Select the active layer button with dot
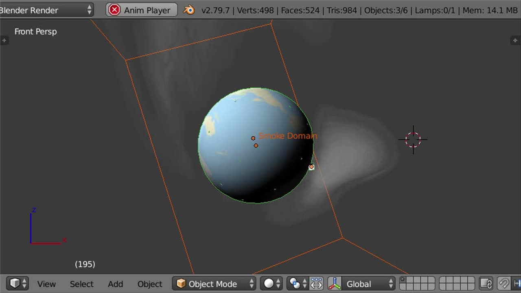The image size is (521, 293). point(403,280)
